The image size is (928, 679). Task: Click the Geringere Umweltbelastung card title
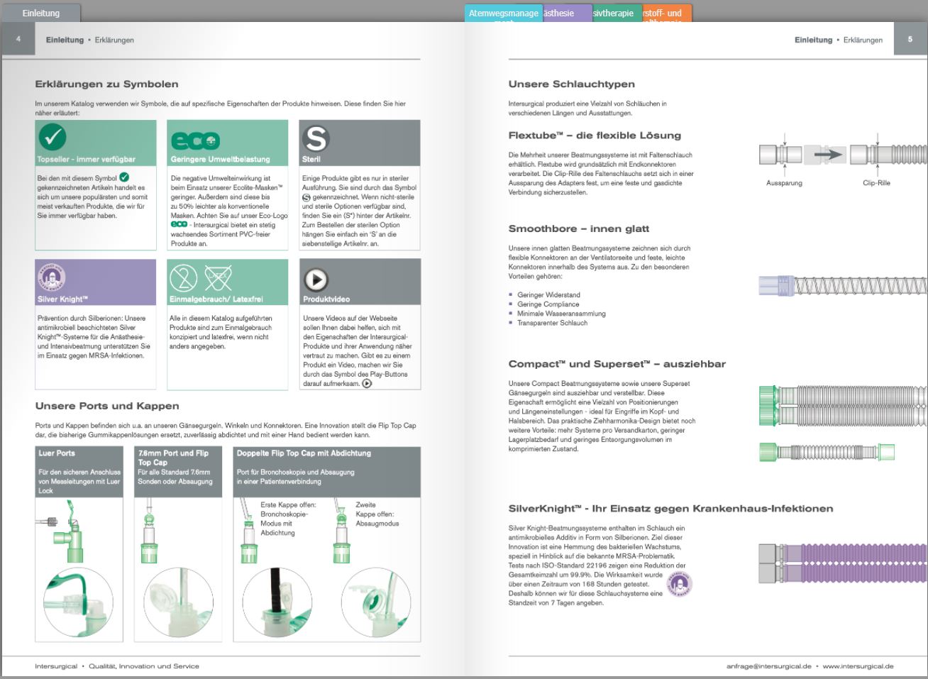click(220, 160)
